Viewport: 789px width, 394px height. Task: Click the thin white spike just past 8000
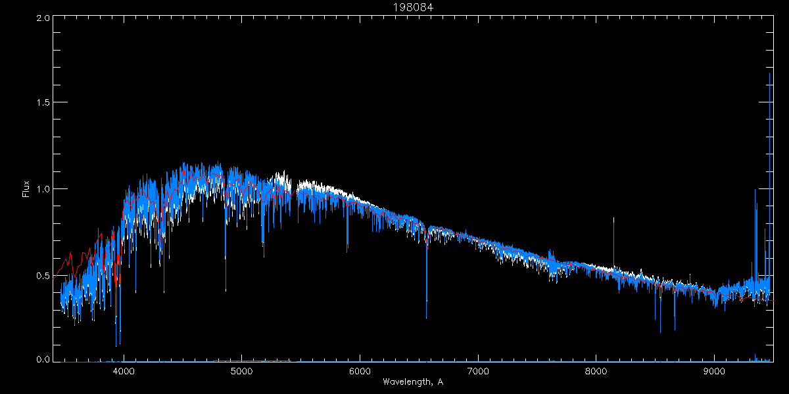point(613,236)
